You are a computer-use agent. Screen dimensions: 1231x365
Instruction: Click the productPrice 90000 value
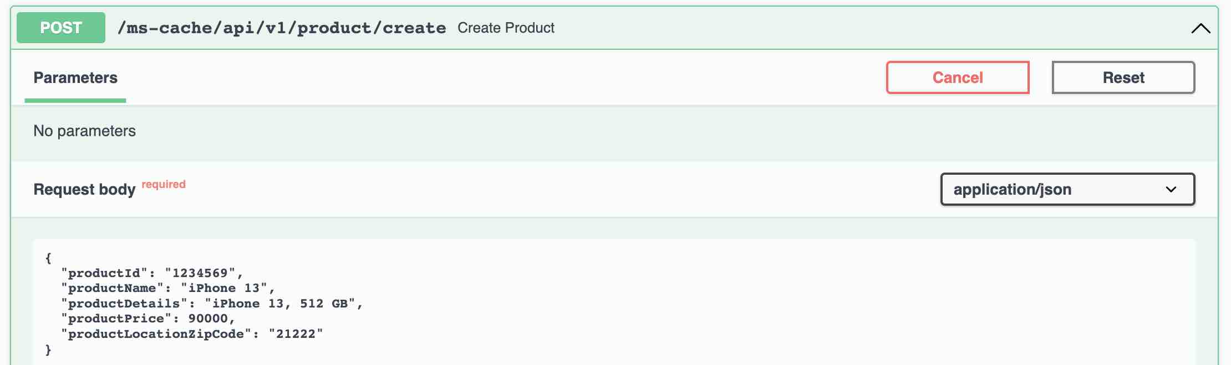tap(208, 319)
